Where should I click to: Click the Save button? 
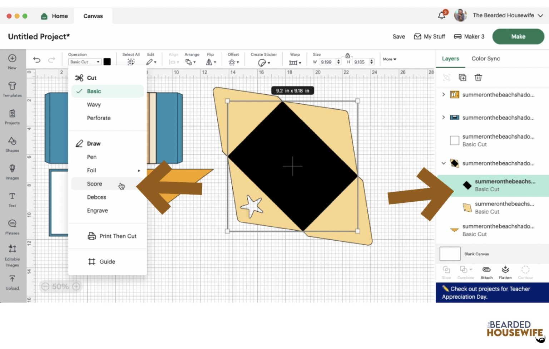coord(399,36)
